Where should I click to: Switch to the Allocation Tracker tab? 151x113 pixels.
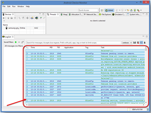75,14
